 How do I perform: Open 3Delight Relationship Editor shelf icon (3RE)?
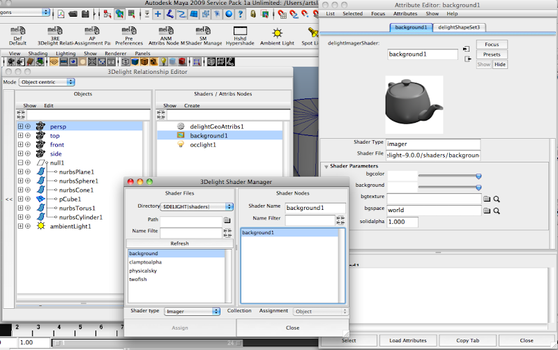[x=55, y=36]
